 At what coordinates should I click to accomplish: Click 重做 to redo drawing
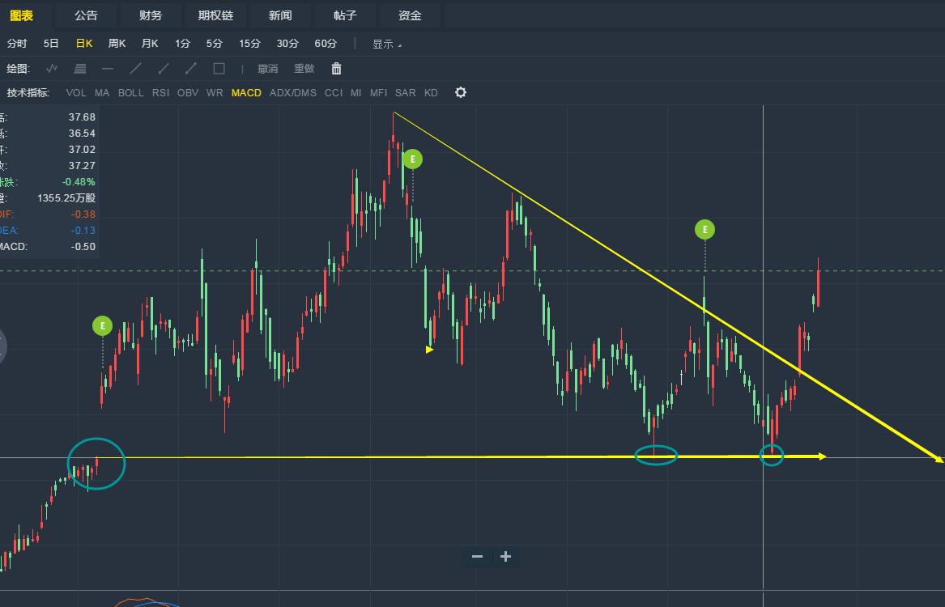[x=304, y=69]
